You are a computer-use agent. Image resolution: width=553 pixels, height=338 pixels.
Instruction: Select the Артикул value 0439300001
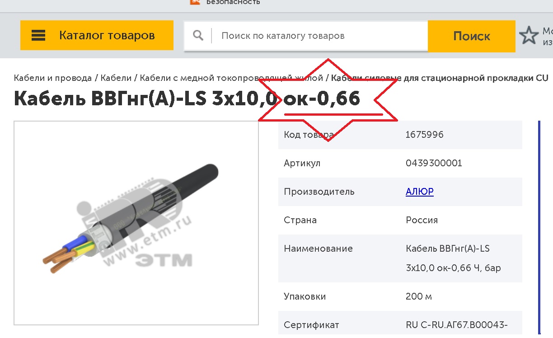pyautogui.click(x=434, y=163)
